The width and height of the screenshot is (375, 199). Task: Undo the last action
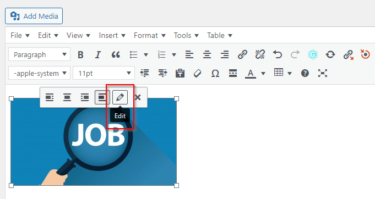coord(278,54)
